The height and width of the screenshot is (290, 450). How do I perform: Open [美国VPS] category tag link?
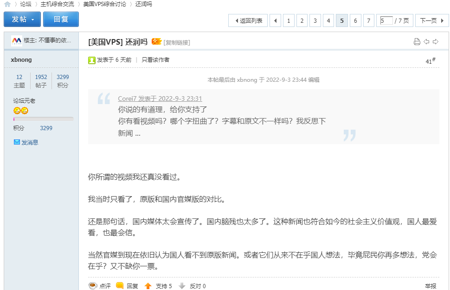tap(106, 42)
